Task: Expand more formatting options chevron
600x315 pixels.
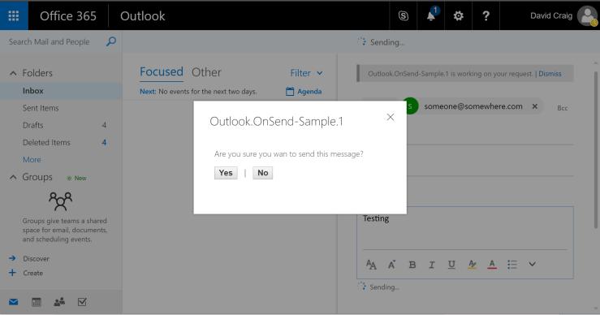Action: [x=532, y=264]
